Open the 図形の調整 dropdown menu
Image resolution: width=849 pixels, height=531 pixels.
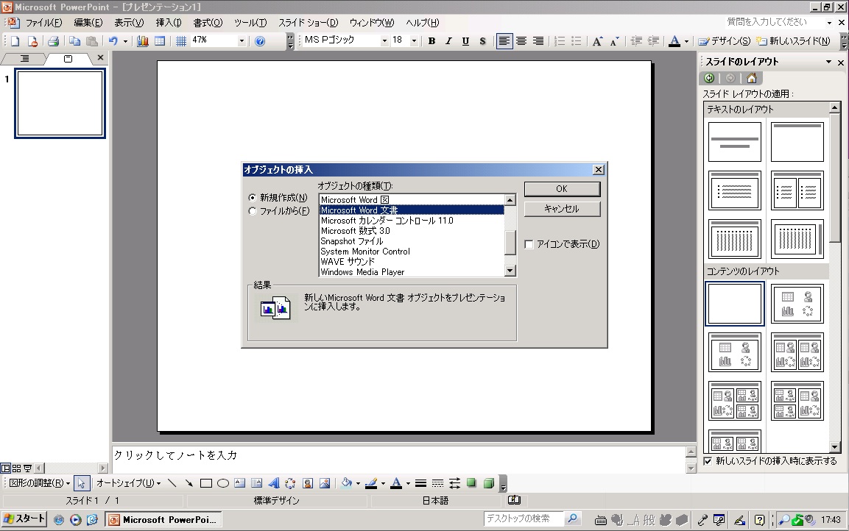[40, 483]
